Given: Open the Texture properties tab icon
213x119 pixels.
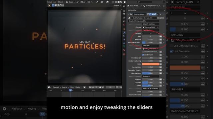Looking at the screenshot, I should pyautogui.click(x=124, y=54).
